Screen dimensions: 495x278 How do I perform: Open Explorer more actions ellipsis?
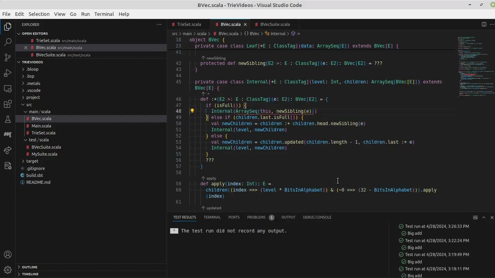[x=159, y=24]
